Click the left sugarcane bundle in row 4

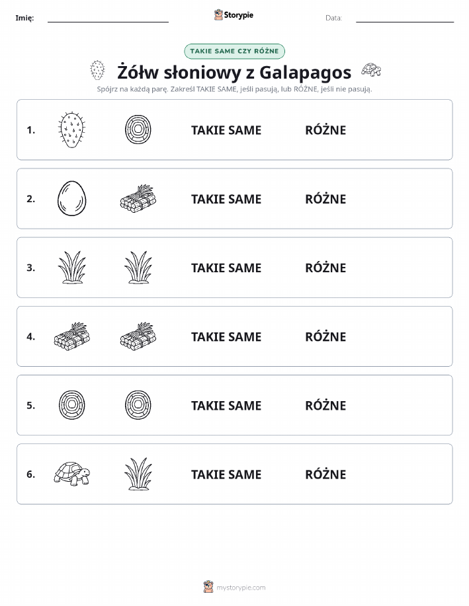coord(72,336)
